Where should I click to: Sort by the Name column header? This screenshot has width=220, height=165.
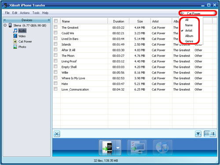pos(84,21)
